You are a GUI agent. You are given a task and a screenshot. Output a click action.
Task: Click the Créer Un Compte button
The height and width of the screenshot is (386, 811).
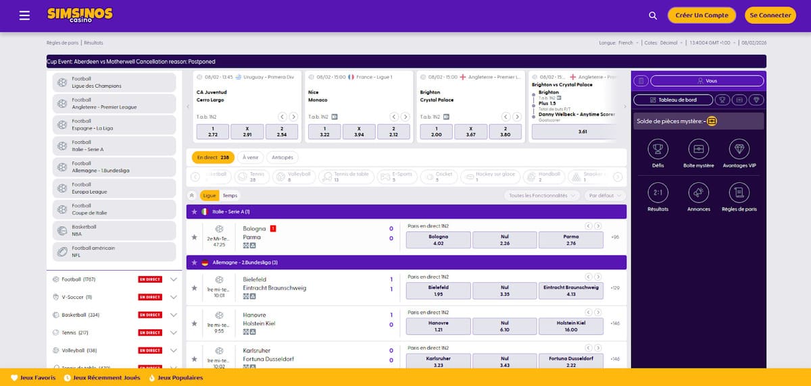[x=702, y=16]
